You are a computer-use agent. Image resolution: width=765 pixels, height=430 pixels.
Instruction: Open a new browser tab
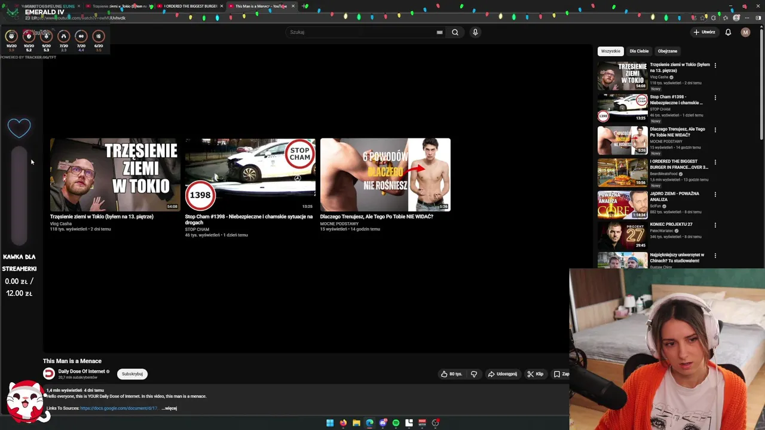[x=305, y=6]
